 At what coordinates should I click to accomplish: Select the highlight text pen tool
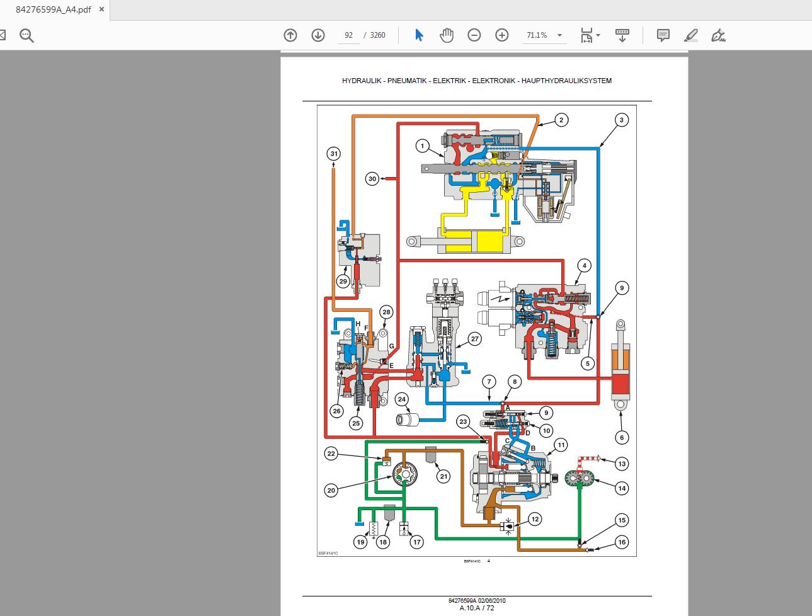tap(691, 35)
